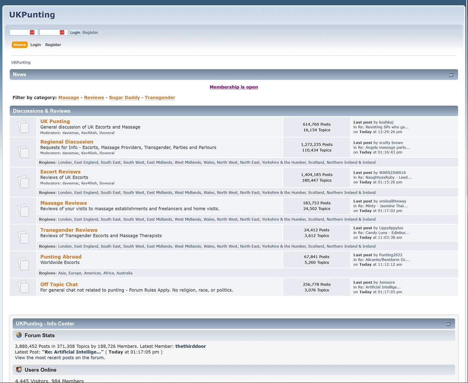Viewport: 468px width, 383px height.
Task: Open last poster koshkaj's profile
Action: pyautogui.click(x=386, y=122)
